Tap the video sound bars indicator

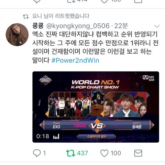tap(56, 136)
